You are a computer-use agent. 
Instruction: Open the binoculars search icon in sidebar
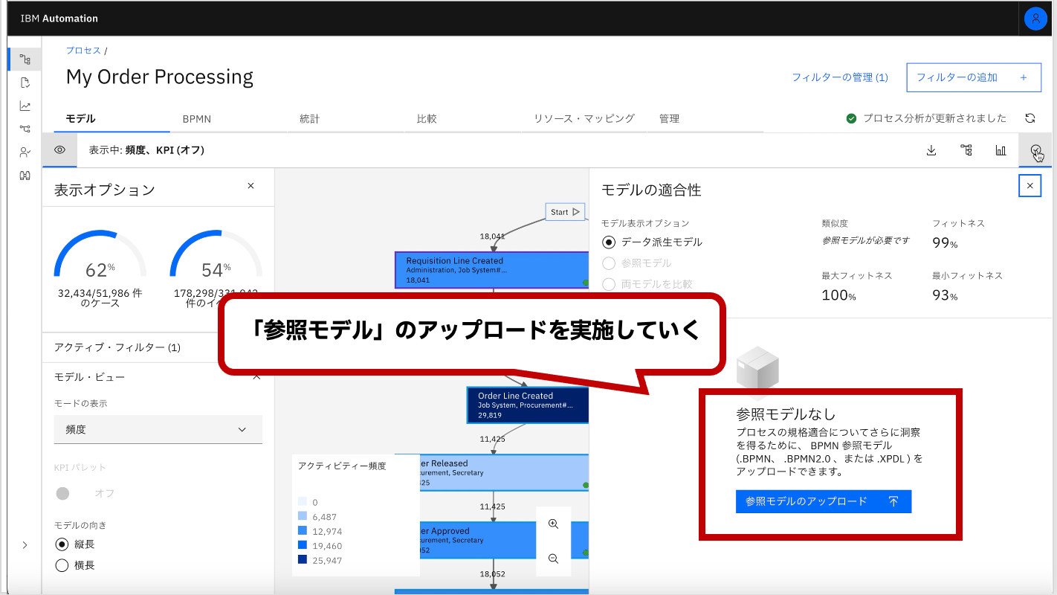[25, 175]
